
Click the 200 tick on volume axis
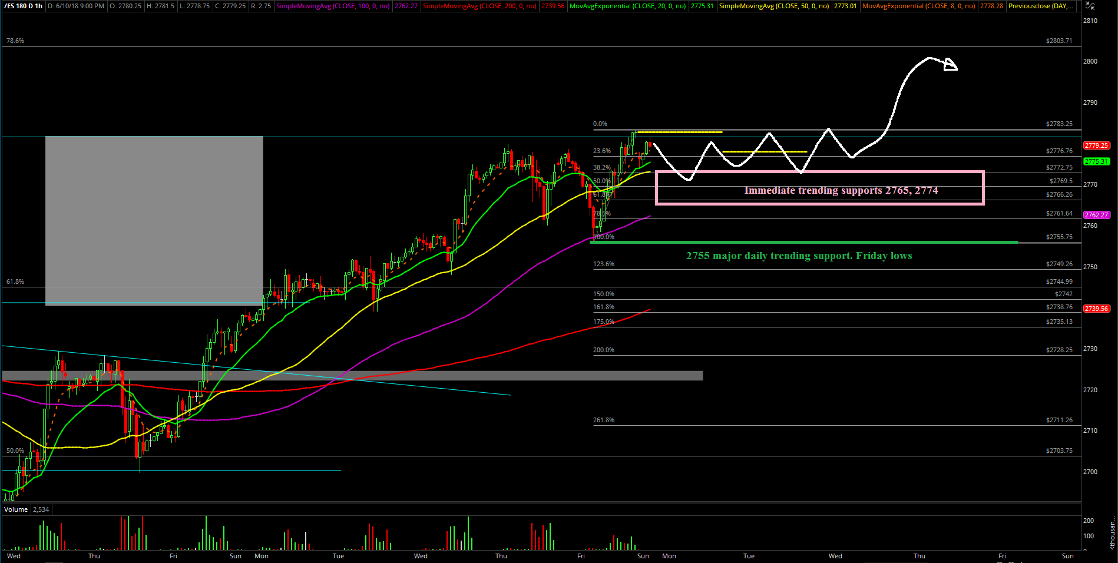tap(1089, 521)
